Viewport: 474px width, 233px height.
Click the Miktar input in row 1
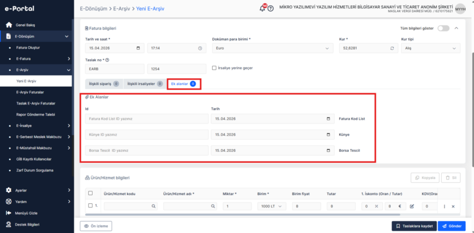237,206
